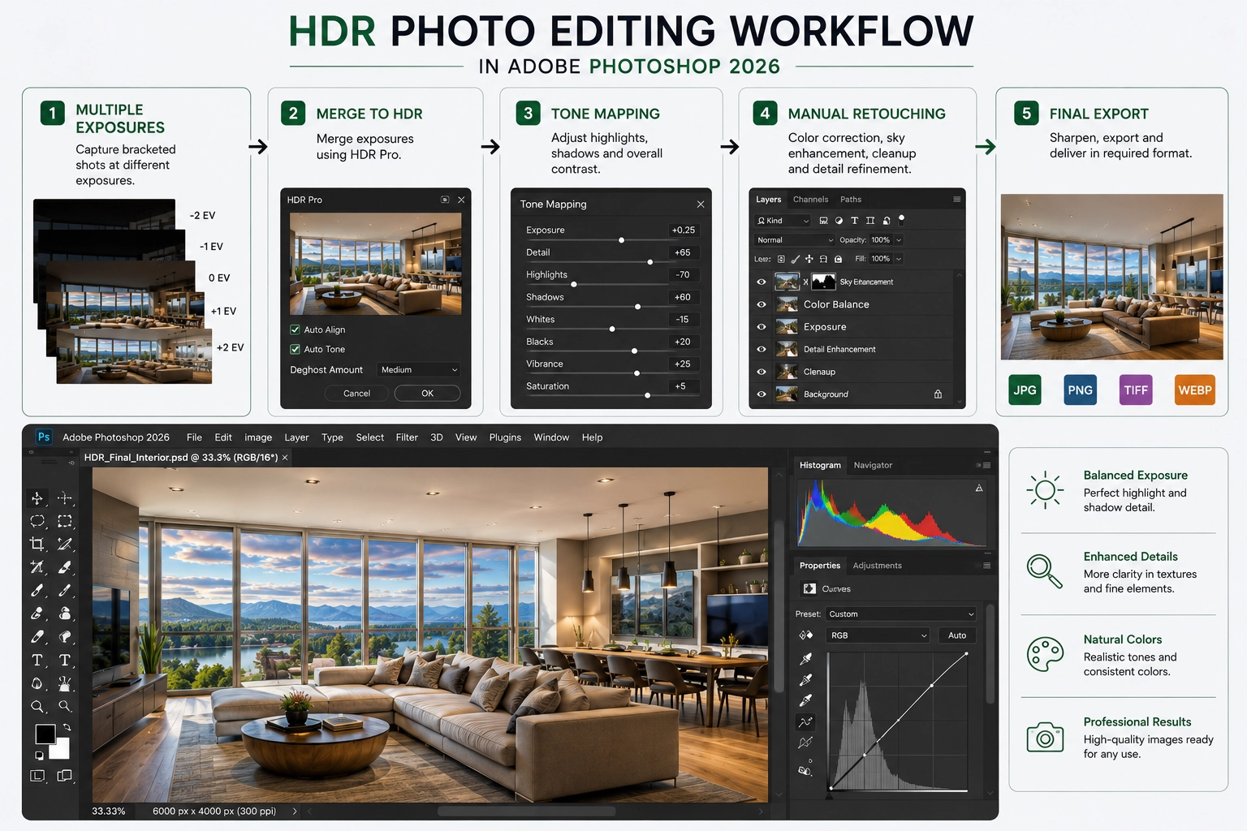Select the Crop tool

point(37,544)
